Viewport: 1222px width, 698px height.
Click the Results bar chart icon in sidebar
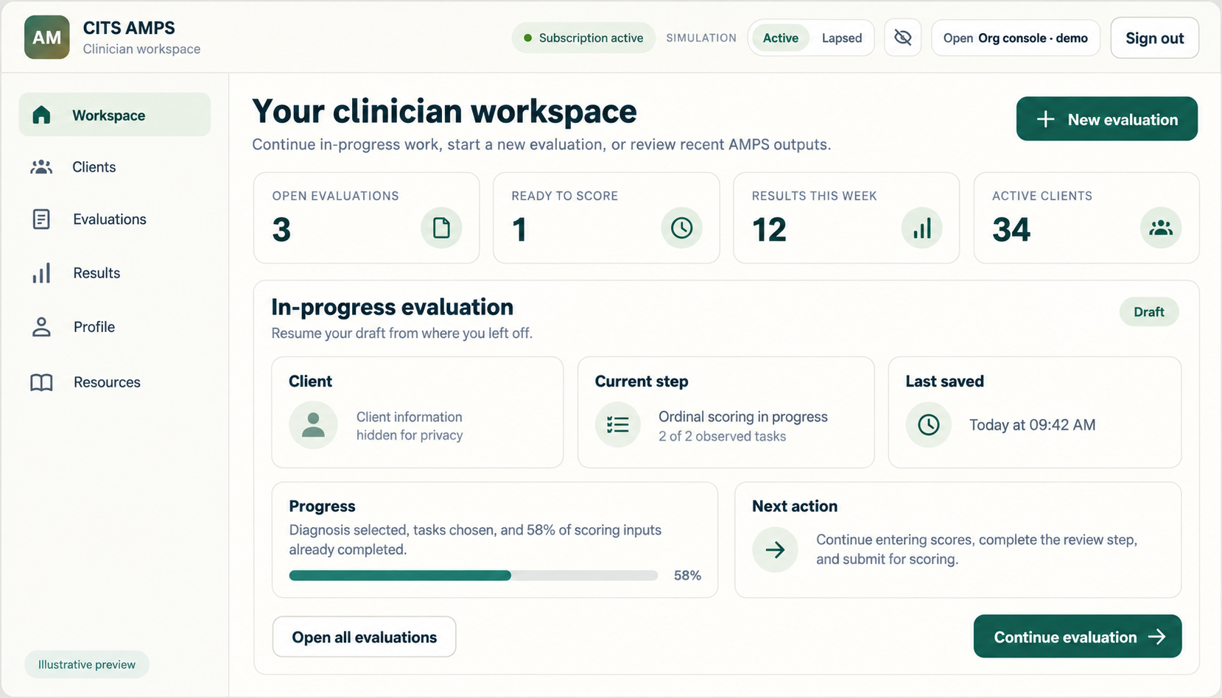(x=41, y=273)
